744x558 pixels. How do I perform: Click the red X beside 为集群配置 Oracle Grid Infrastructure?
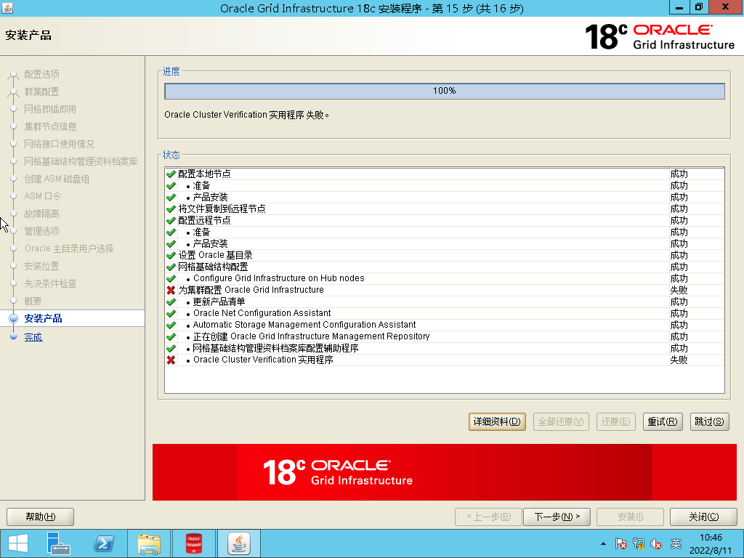pyautogui.click(x=171, y=290)
